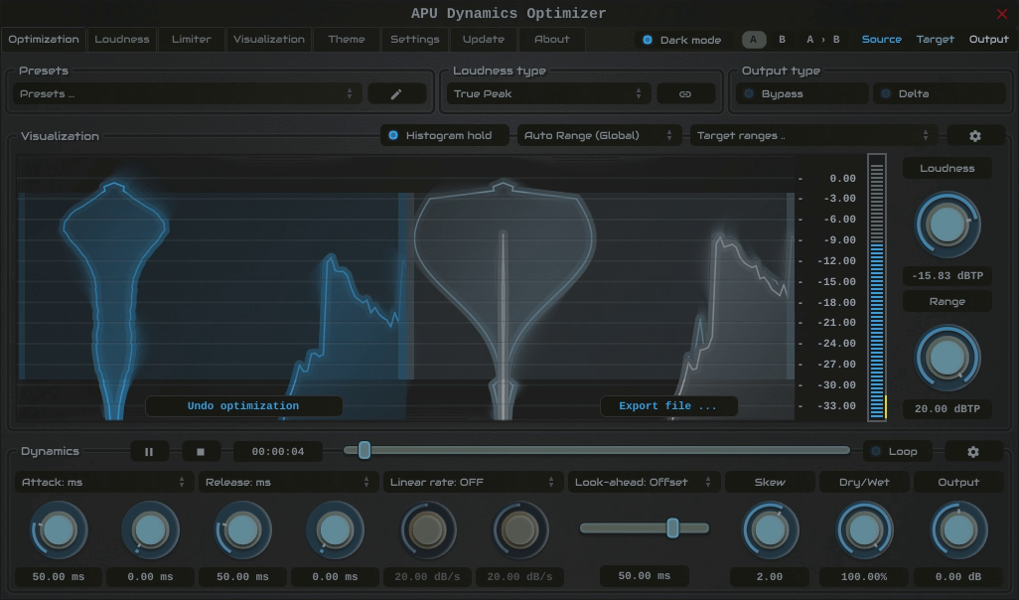Switch to the Optimization tab
This screenshot has height=600, width=1019.
(44, 40)
